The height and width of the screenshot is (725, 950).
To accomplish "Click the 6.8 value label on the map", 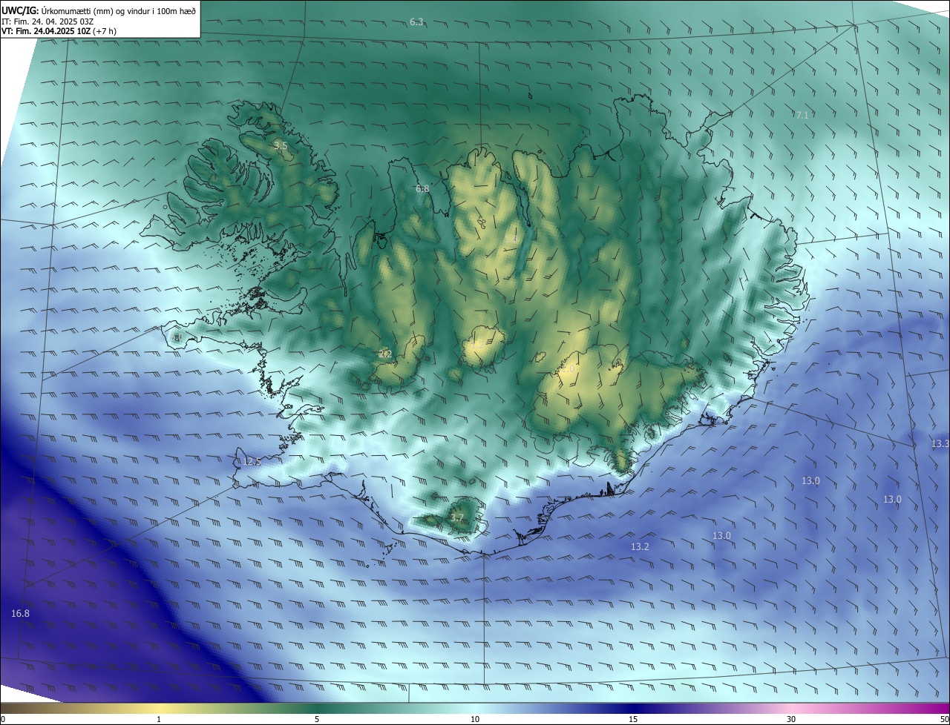I will click(x=422, y=189).
